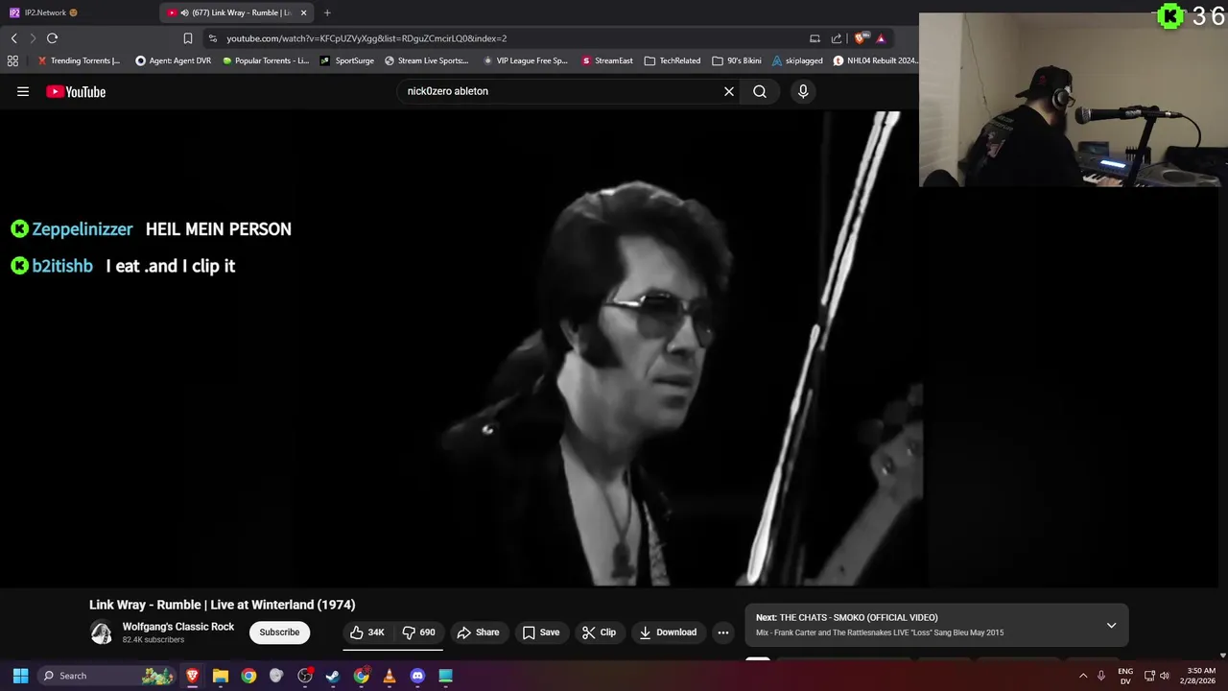Open the NHL04 Rebuilt 2024 bookmark
This screenshot has height=691, width=1228.
pos(875,60)
